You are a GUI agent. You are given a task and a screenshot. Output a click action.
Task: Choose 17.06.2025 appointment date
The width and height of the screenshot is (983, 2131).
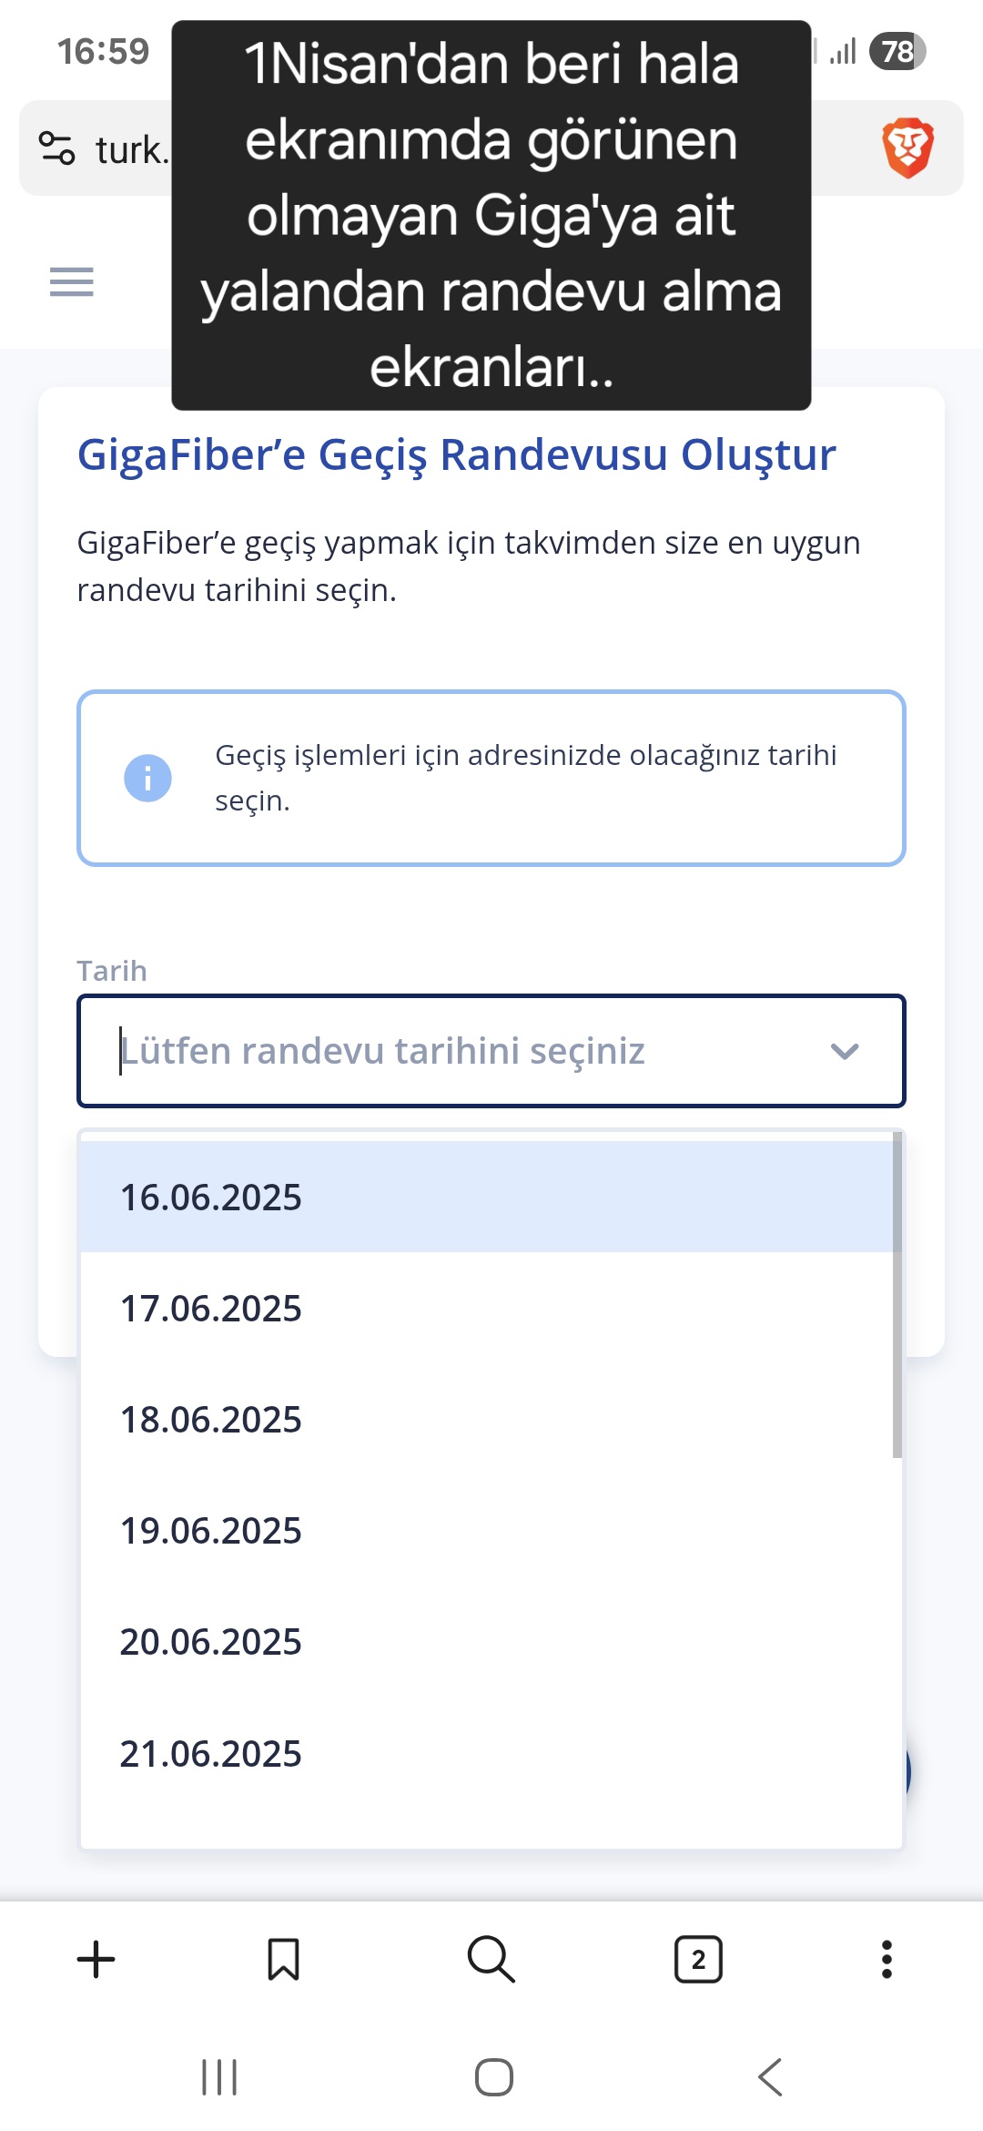(x=487, y=1308)
